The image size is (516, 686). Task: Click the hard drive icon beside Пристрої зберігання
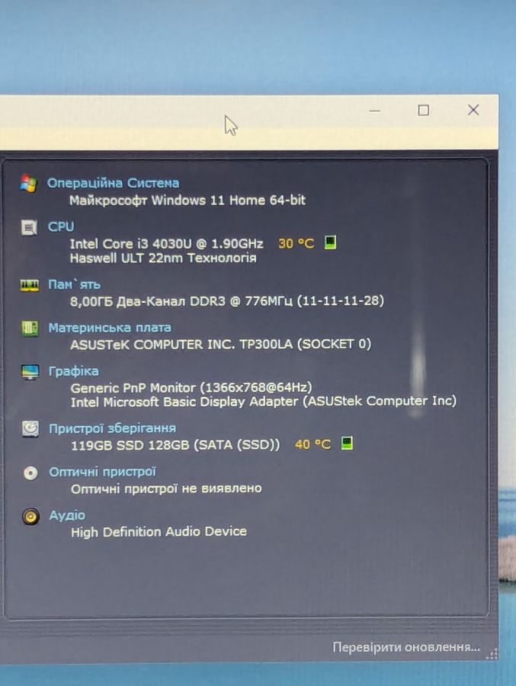click(30, 429)
